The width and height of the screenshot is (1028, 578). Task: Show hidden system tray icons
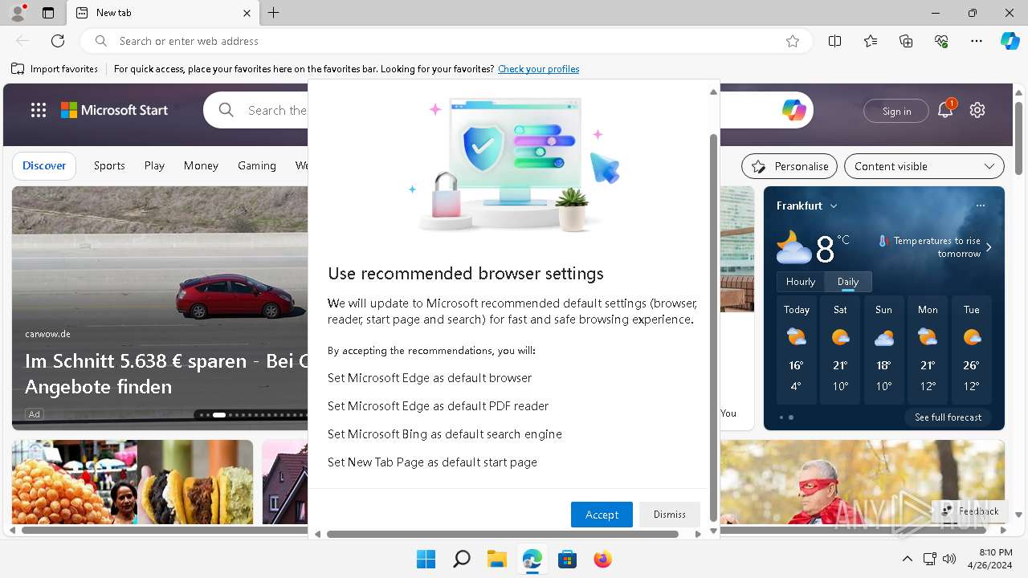908,559
